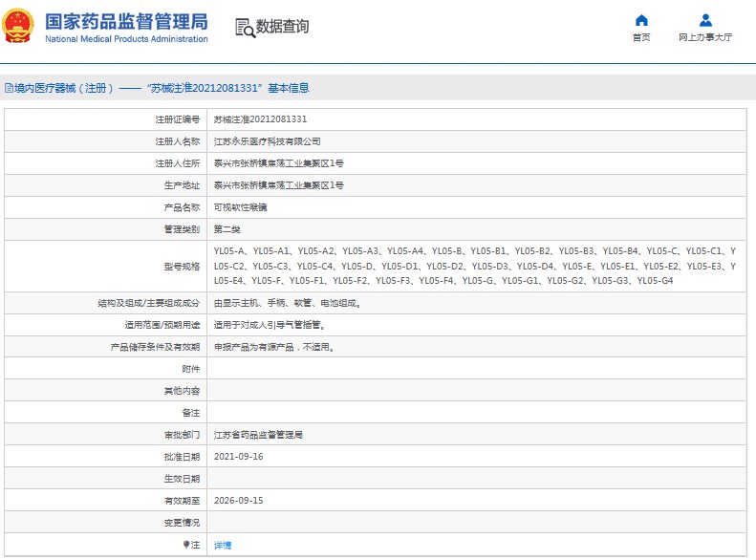Click the 注册人名称 row label
Screen dimensions: 756x560
click(x=178, y=141)
